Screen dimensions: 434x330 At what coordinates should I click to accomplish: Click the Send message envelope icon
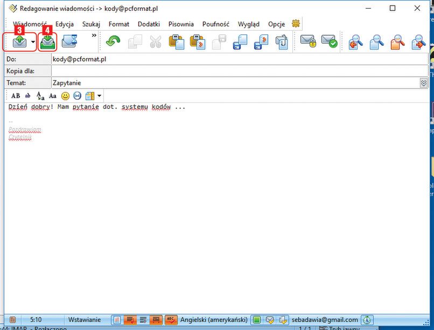point(19,42)
